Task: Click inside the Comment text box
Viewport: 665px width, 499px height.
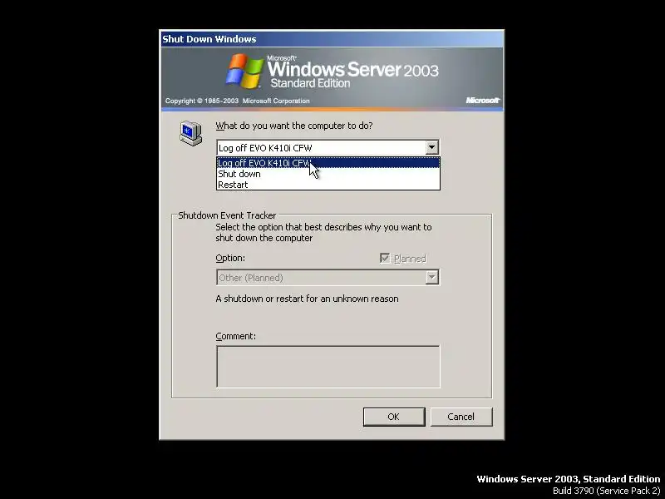Action: tap(328, 367)
